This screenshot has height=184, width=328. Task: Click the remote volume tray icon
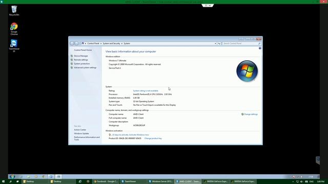point(301,177)
